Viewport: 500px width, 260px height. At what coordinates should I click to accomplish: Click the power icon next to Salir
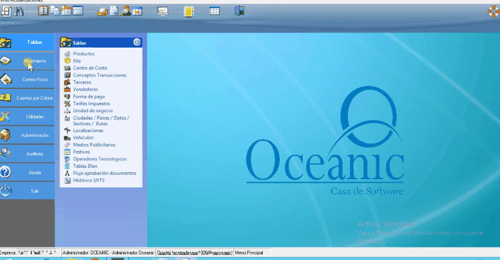tap(6, 190)
